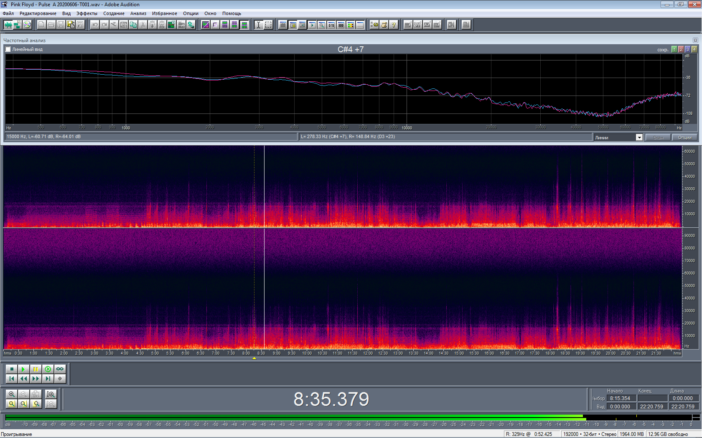This screenshot has height=438, width=702.
Task: Close the Частотный анализ panel
Action: click(x=695, y=40)
